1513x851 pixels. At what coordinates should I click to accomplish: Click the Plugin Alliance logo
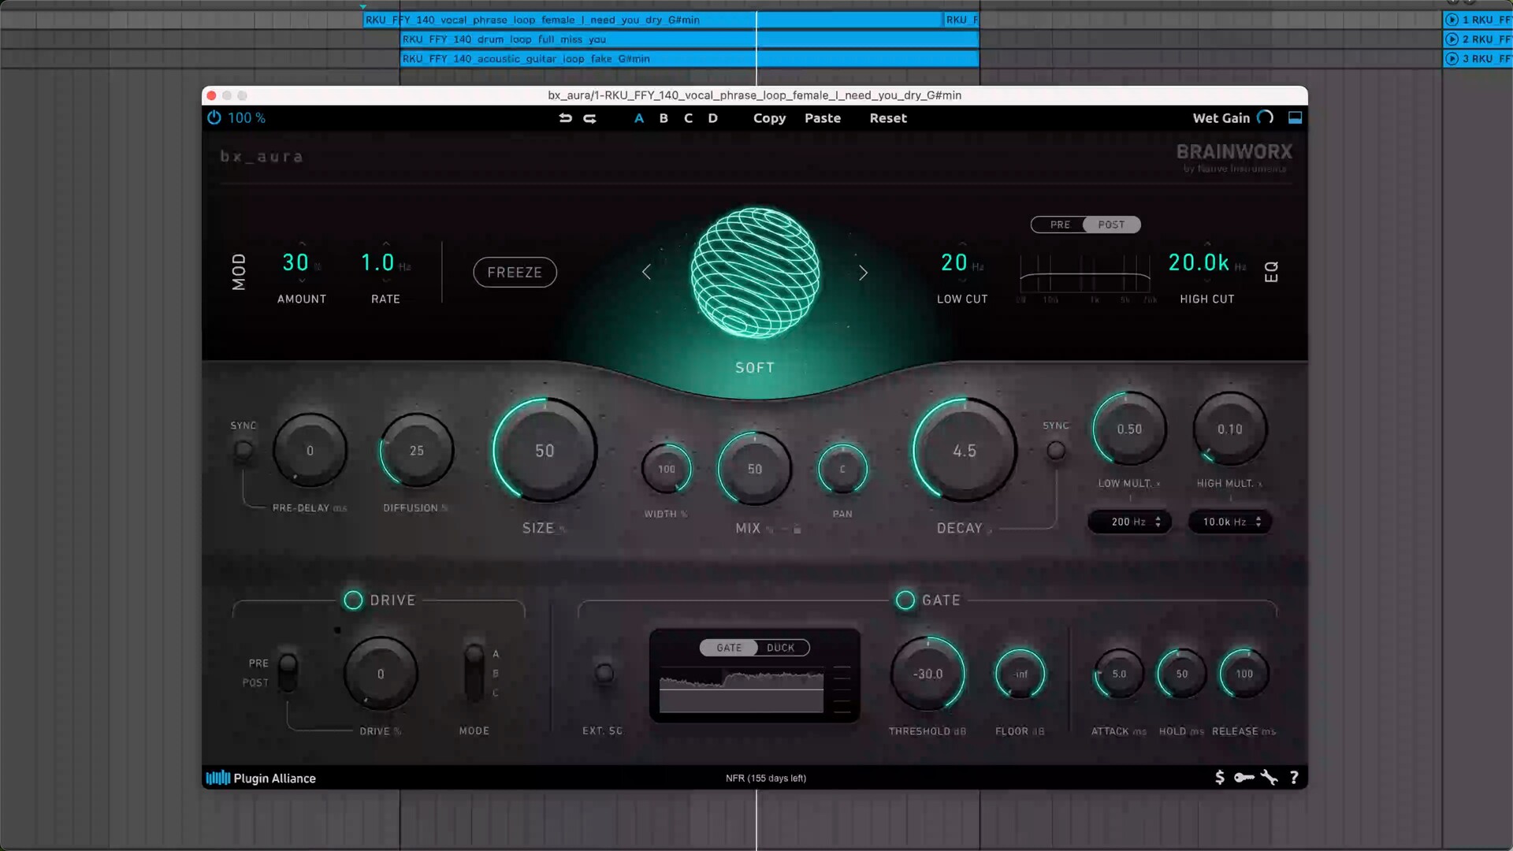261,778
